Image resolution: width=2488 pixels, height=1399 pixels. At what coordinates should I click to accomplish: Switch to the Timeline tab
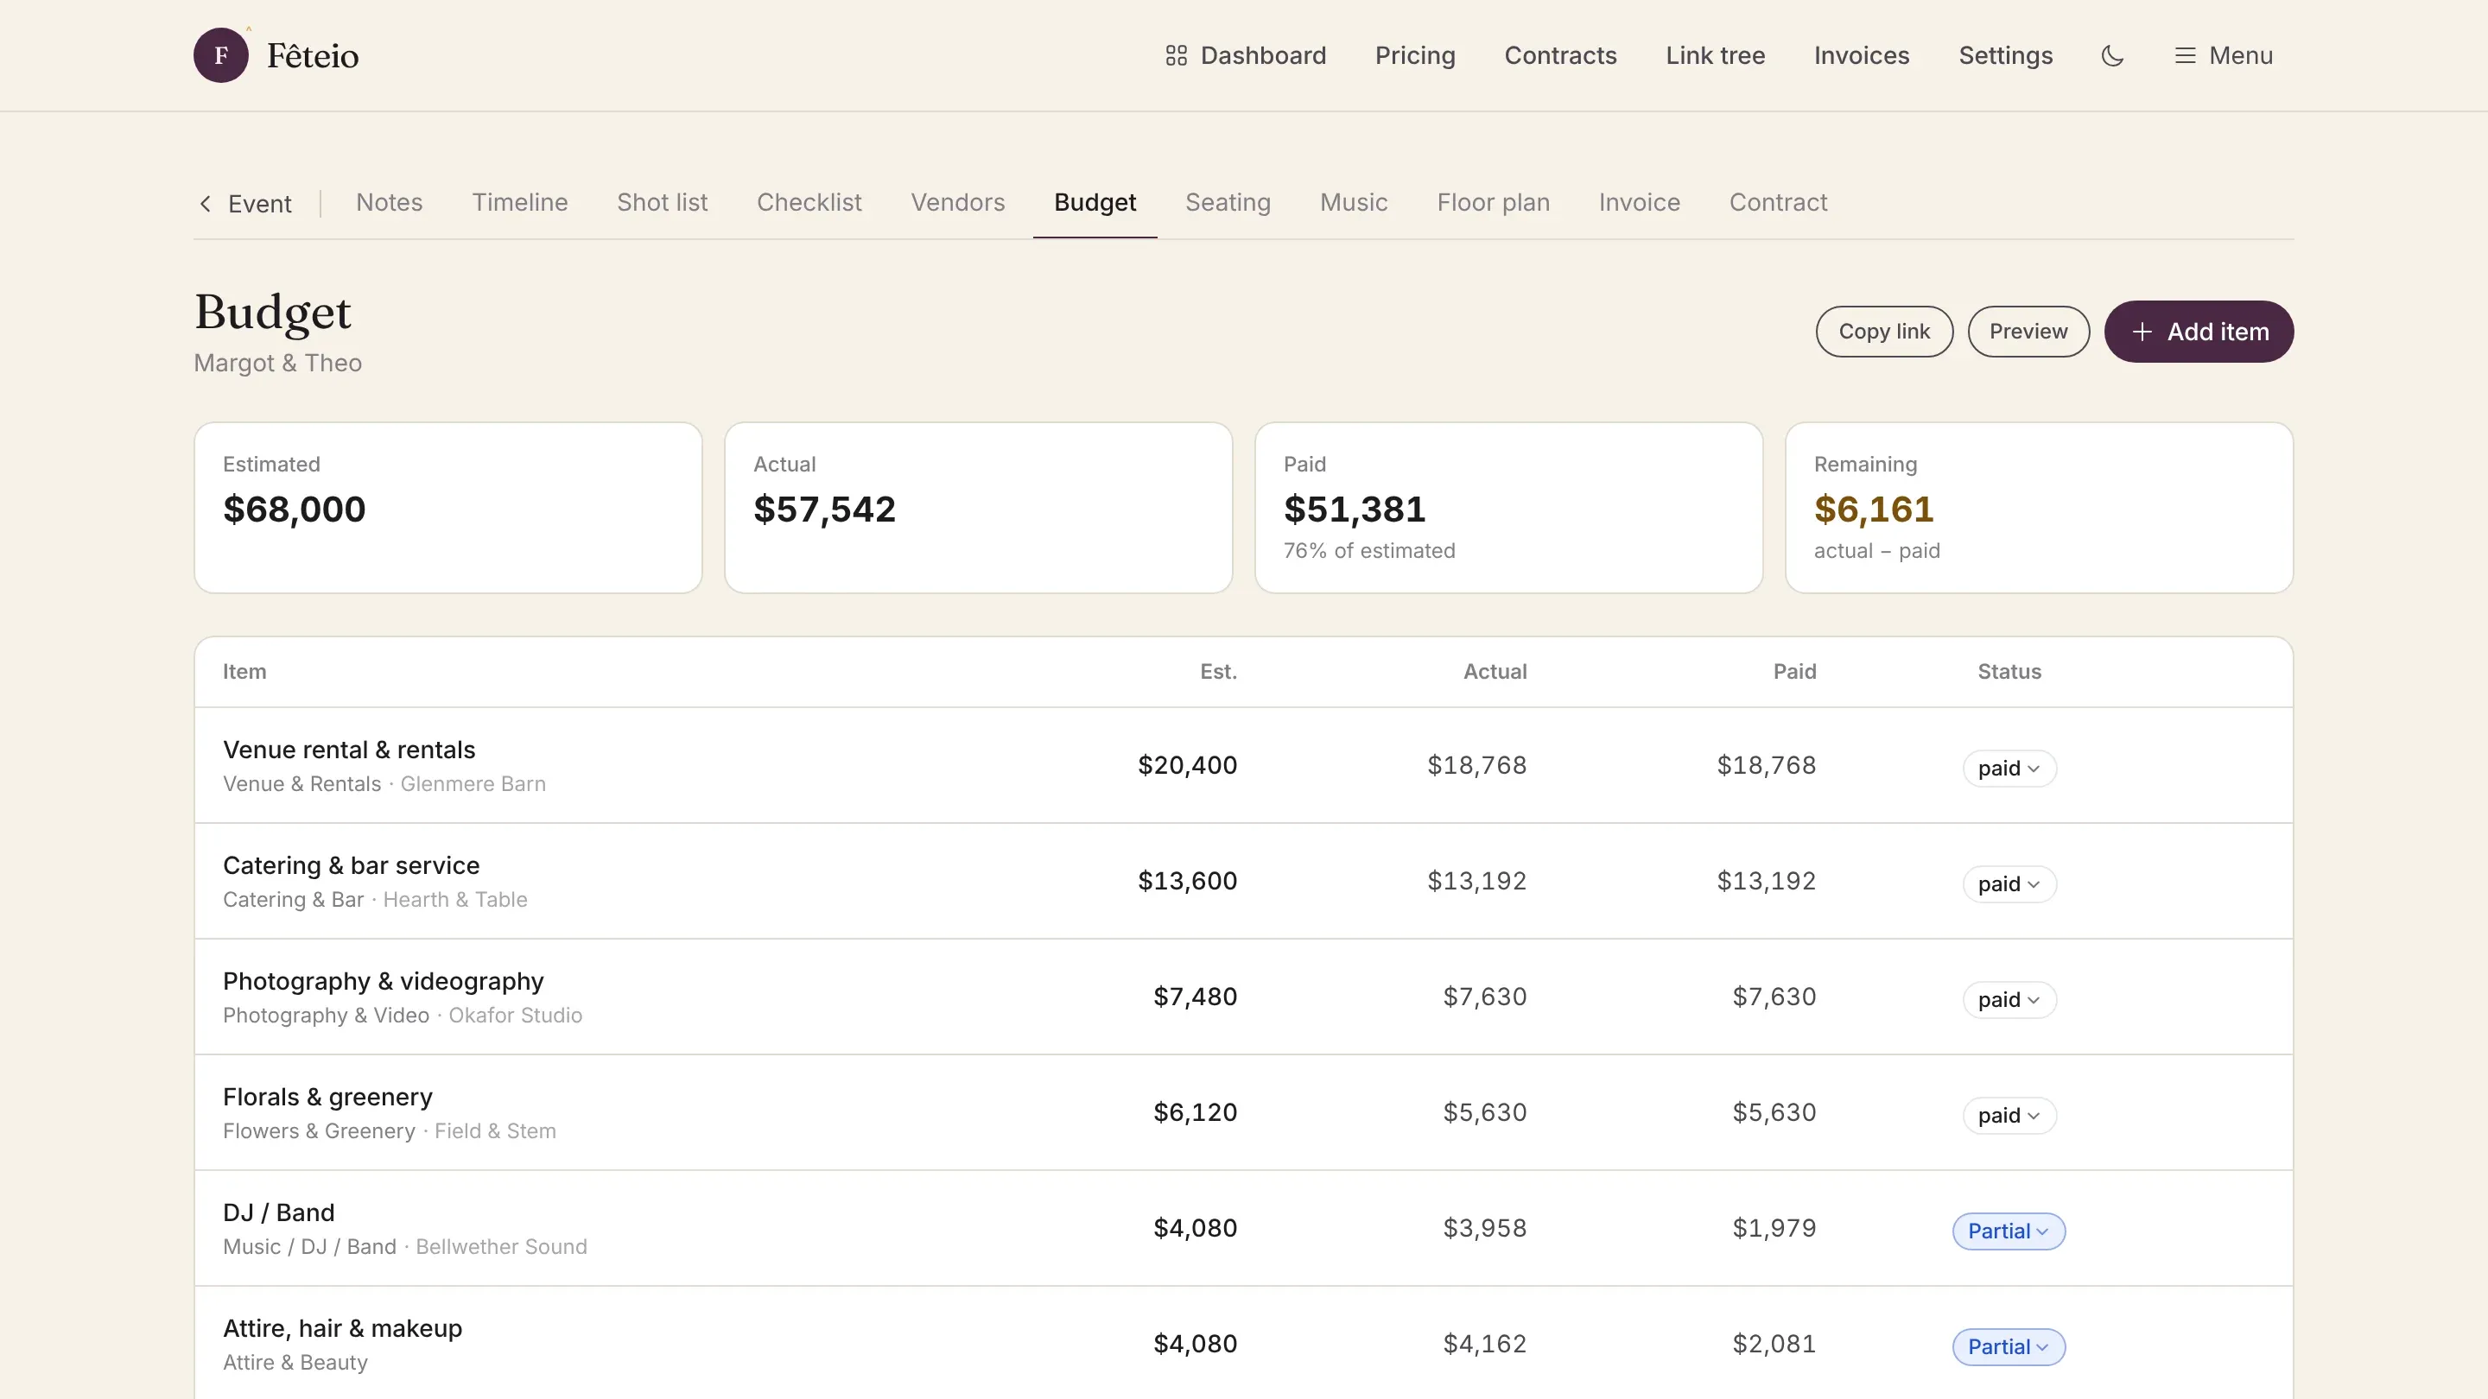(x=519, y=203)
